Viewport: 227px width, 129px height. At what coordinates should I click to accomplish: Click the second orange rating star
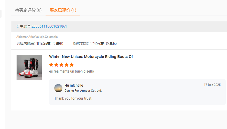point(56,65)
